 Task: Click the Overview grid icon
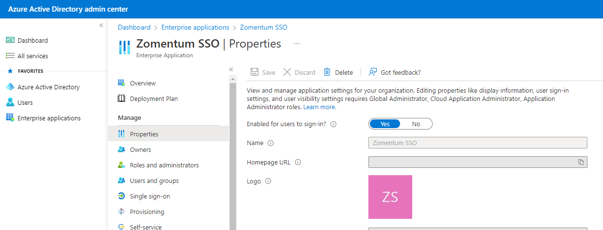(122, 83)
